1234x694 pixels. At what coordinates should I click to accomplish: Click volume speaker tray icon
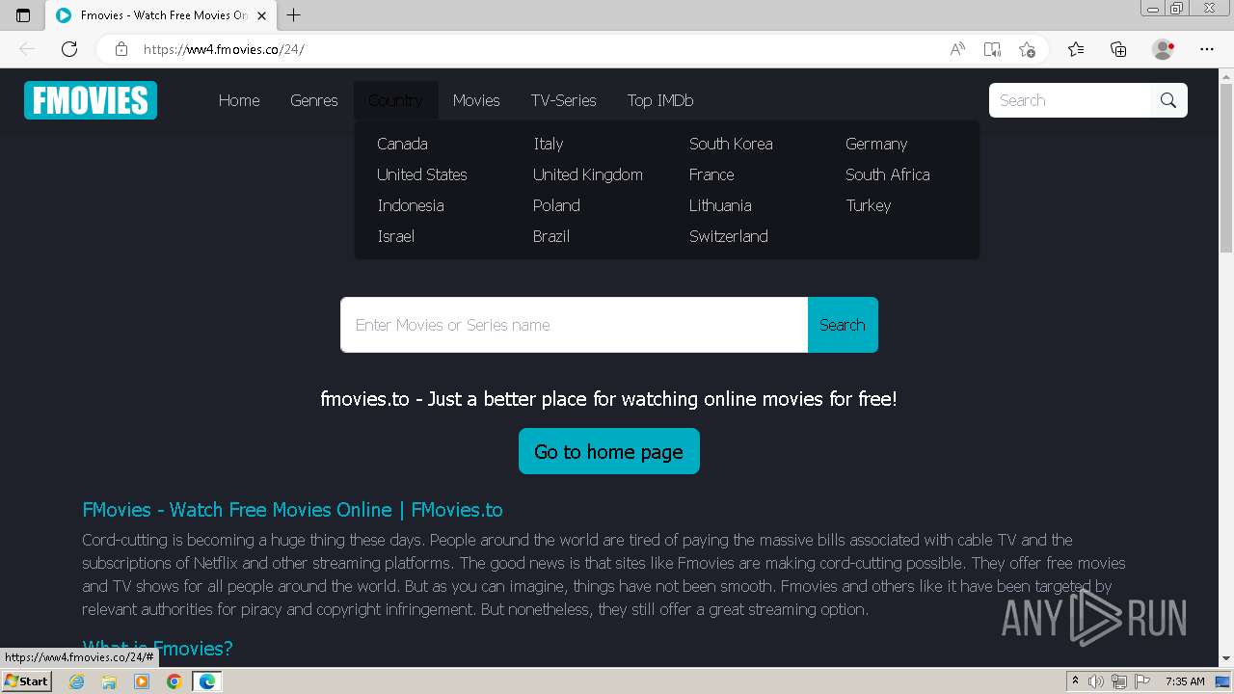pos(1096,681)
